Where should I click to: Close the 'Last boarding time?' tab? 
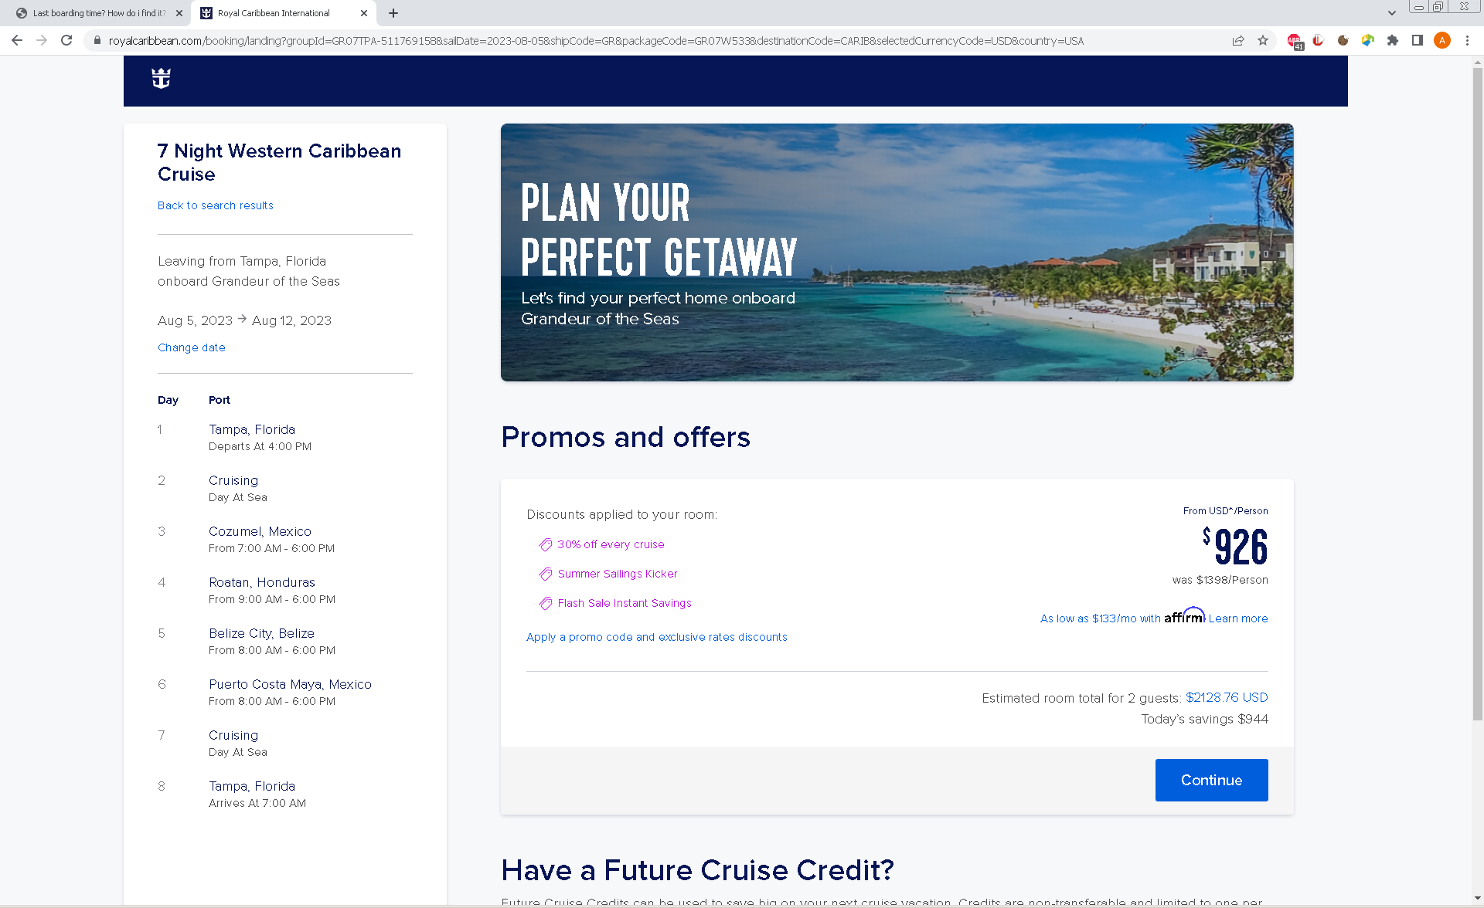[179, 13]
